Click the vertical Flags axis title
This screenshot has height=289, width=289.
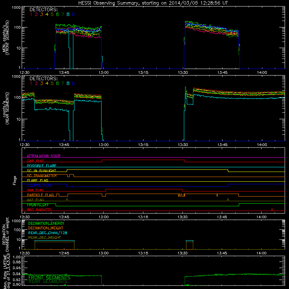coord(15,180)
